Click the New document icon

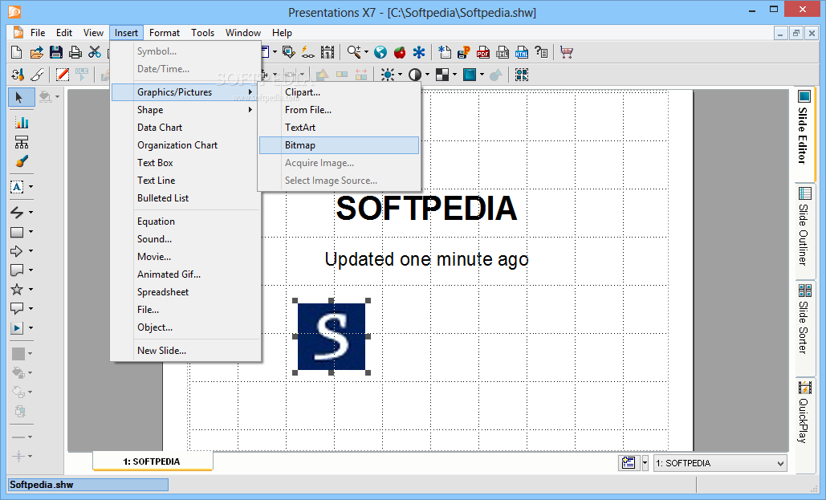click(16, 52)
